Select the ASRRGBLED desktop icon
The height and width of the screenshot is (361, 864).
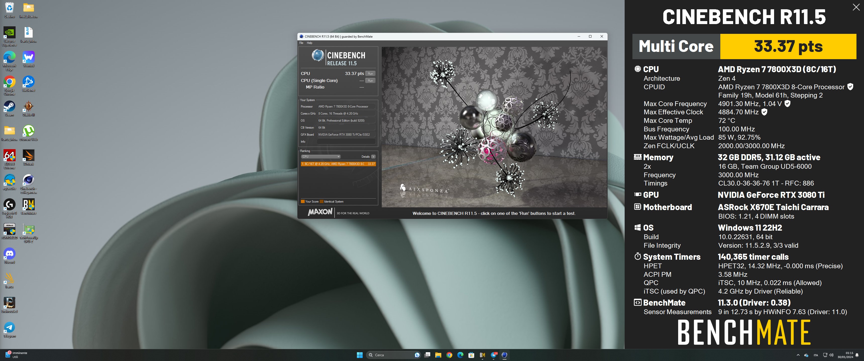[x=9, y=231]
